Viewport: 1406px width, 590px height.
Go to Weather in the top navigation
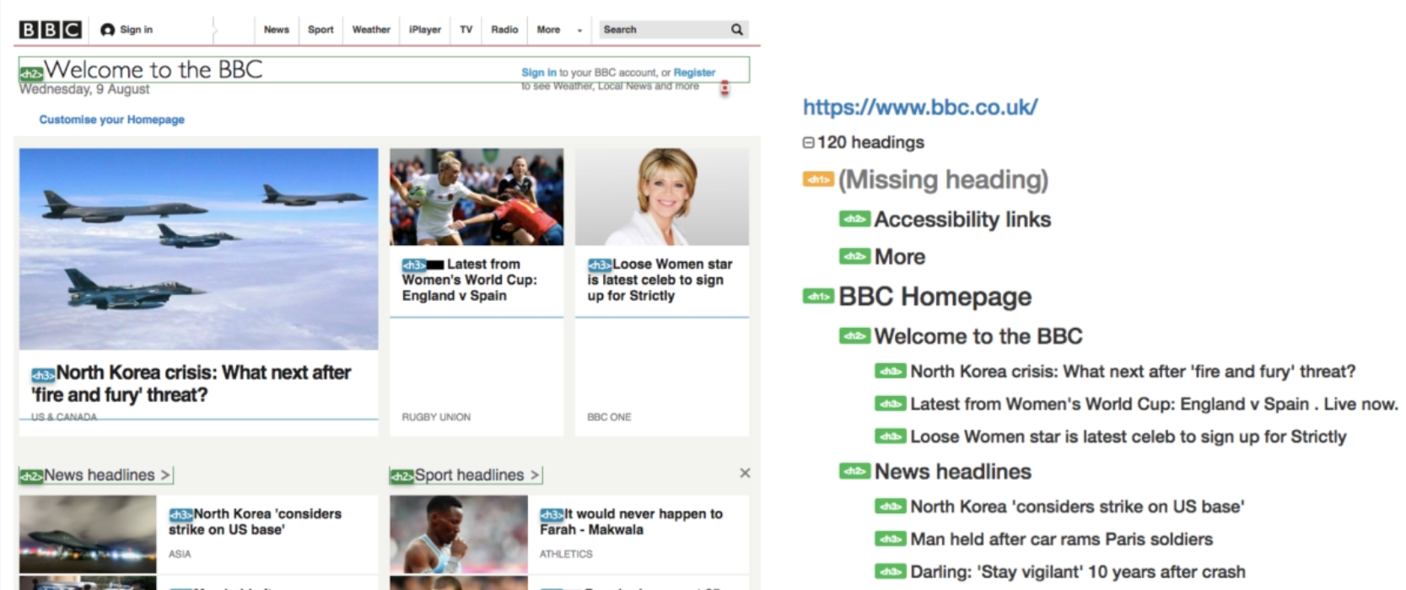pos(371,29)
